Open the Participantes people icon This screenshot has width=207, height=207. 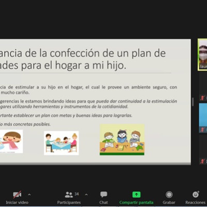(x=69, y=195)
